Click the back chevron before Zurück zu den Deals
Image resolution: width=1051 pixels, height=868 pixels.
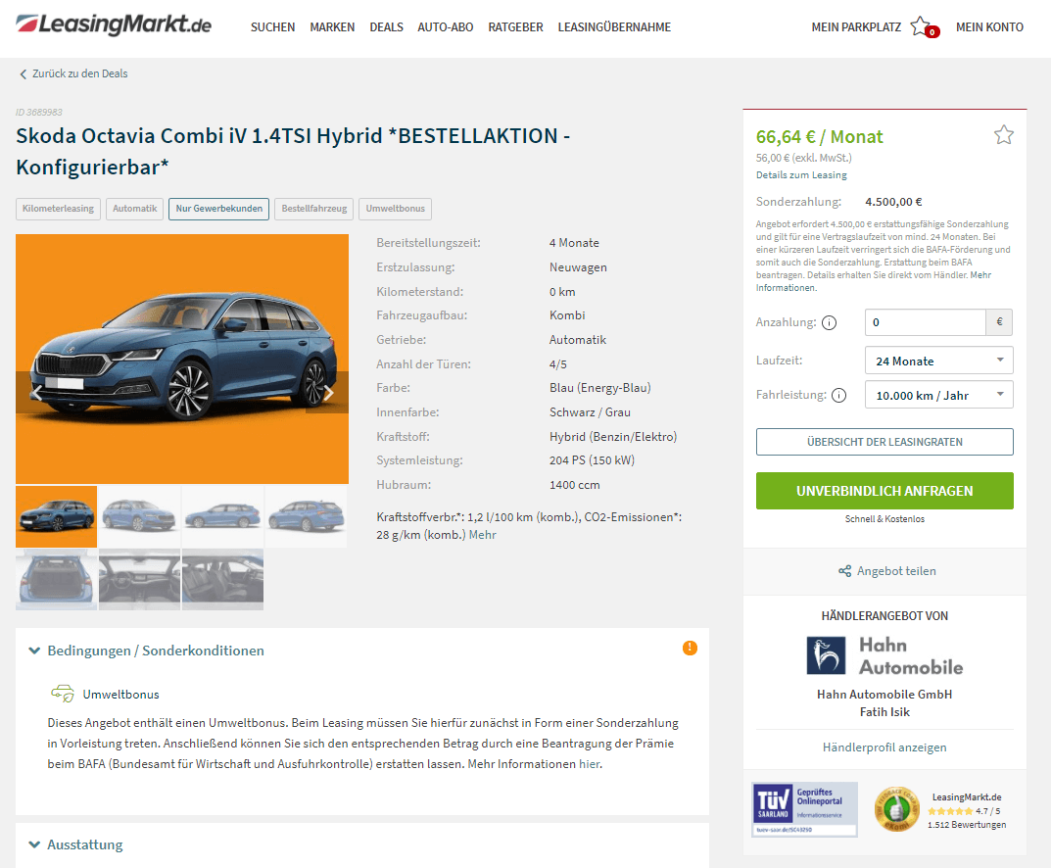(23, 74)
